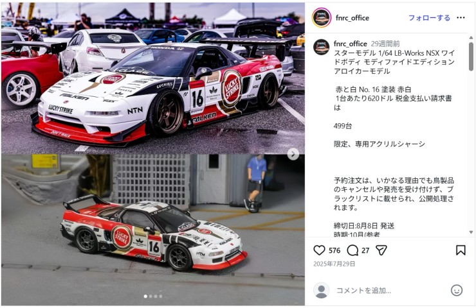Open the 2025年7月29日 post date link
Viewport: 476px width, 308px height.
coord(334,264)
